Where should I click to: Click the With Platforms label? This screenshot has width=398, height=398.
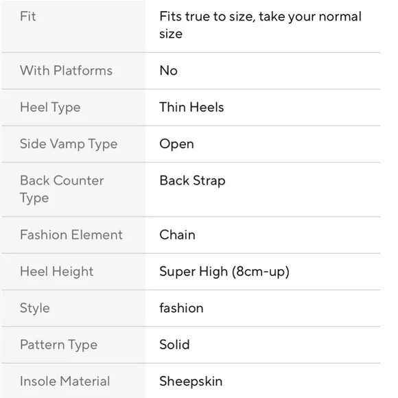point(66,71)
